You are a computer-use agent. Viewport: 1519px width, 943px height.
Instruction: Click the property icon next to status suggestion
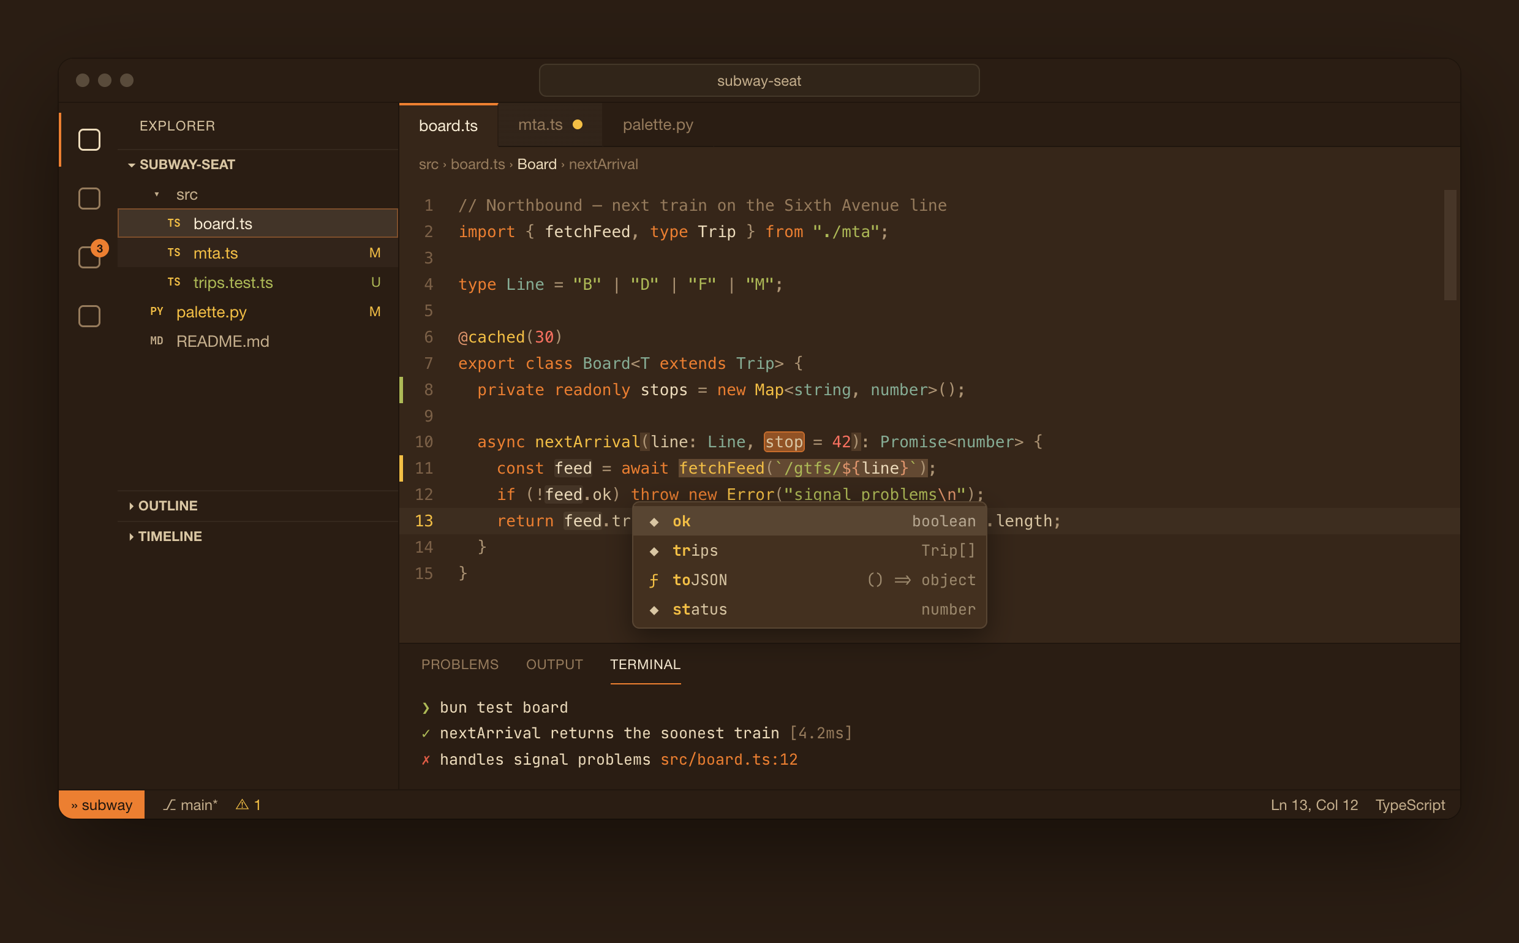pyautogui.click(x=654, y=610)
